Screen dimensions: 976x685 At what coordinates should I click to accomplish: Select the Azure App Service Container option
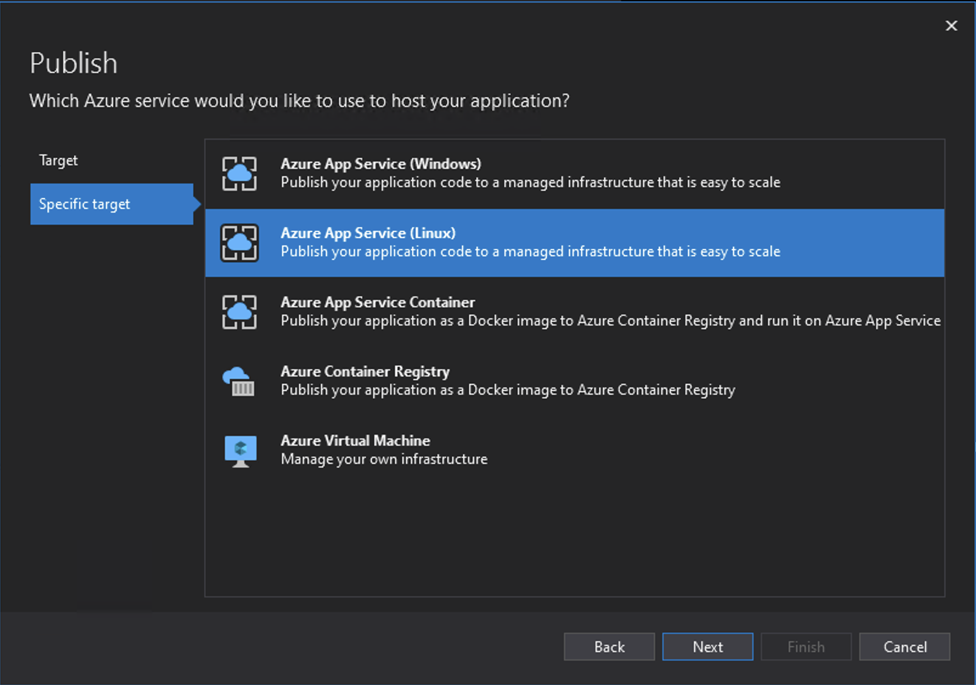pos(547,312)
